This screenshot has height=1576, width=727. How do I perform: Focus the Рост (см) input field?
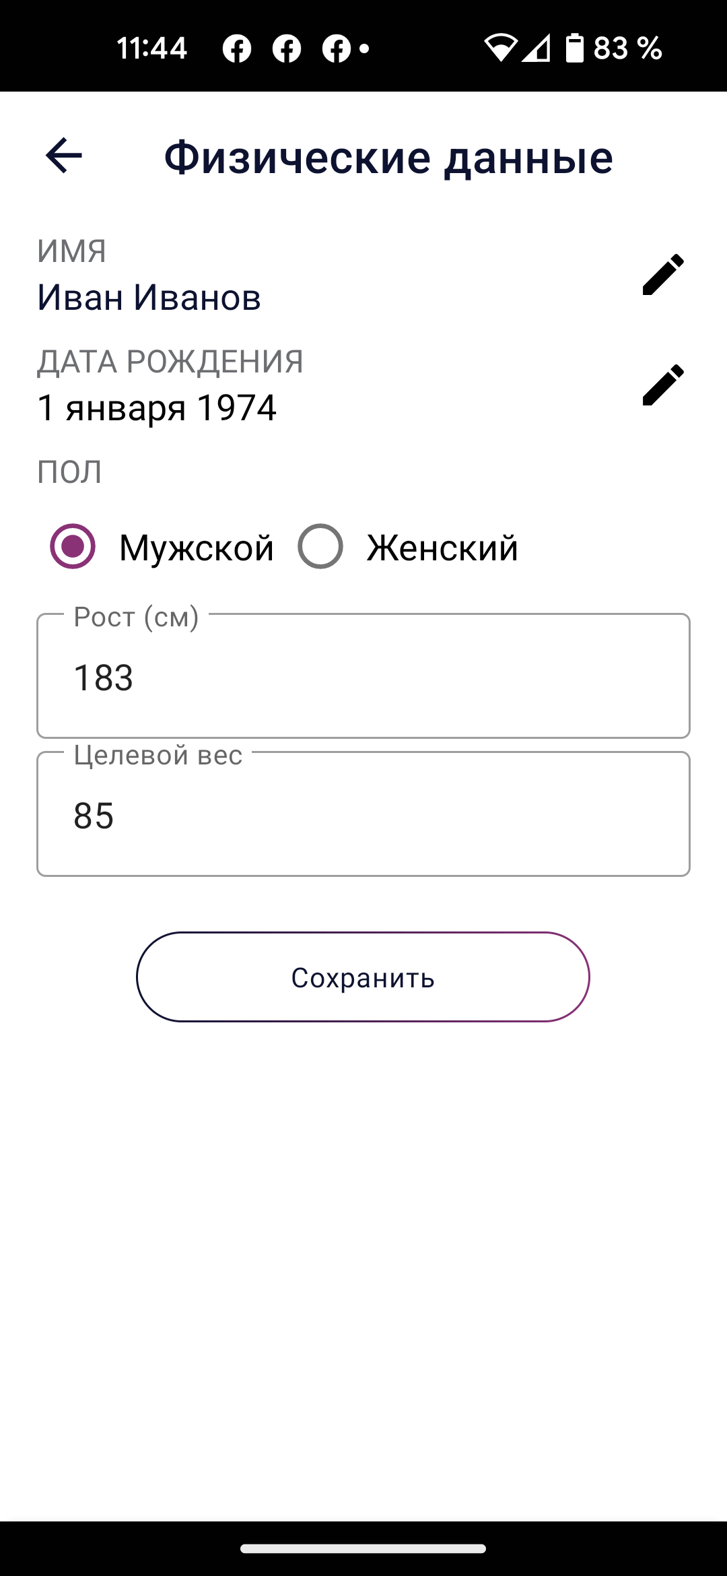pyautogui.click(x=363, y=677)
